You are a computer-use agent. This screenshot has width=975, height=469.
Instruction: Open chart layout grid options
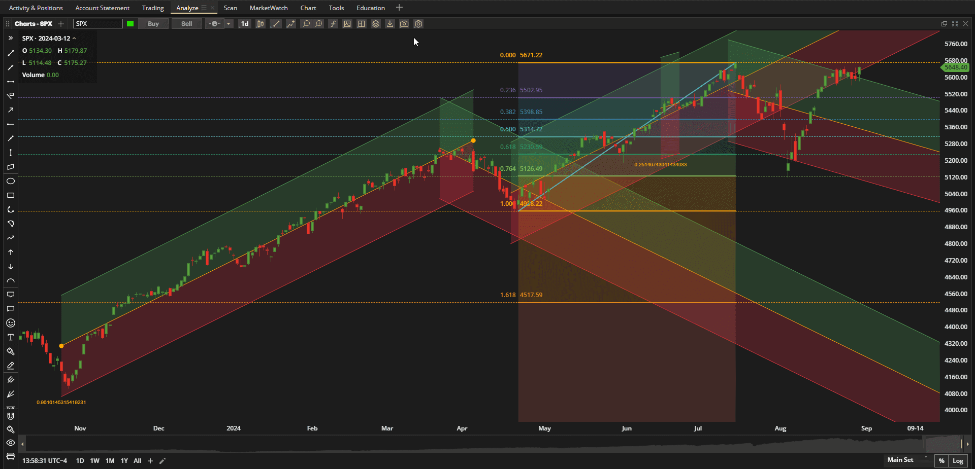pos(362,24)
